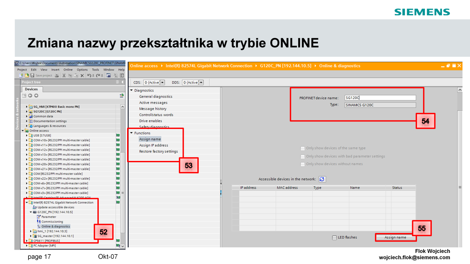Open Restore factory settings
Viewport: 470px width, 264px height.
[159, 151]
